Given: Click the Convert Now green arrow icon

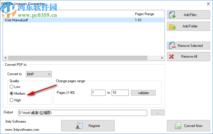Looking at the screenshot, I should pyautogui.click(x=178, y=126).
